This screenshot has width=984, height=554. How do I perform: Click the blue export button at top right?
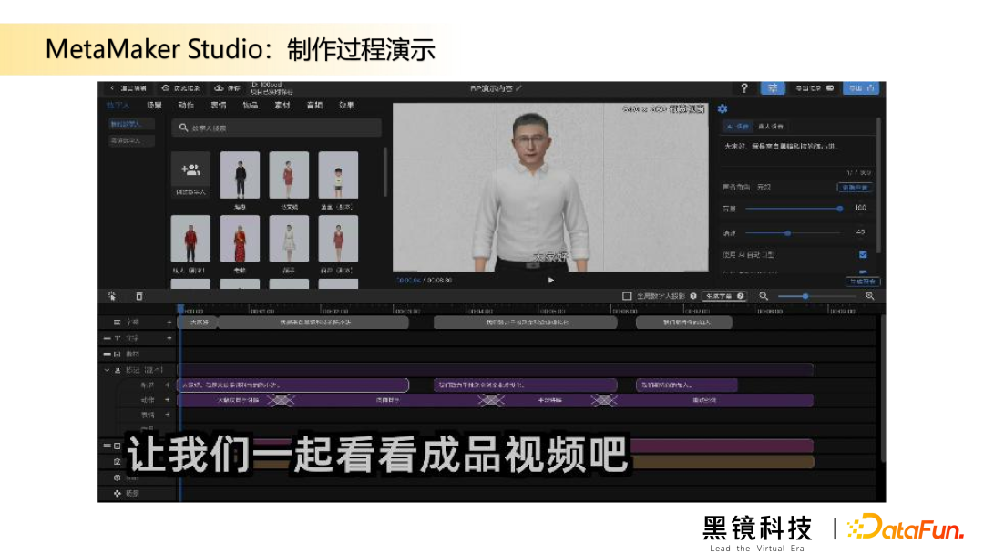click(x=862, y=88)
